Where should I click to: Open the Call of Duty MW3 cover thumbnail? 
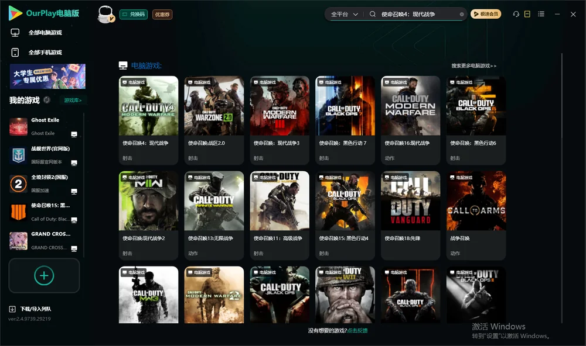point(148,295)
